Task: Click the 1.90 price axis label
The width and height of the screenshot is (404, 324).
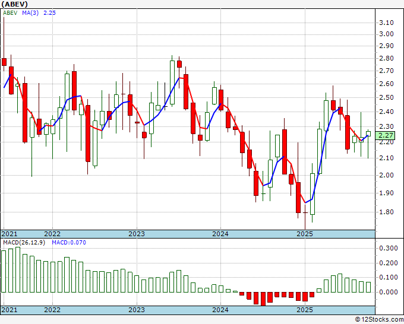Action: tap(386, 193)
